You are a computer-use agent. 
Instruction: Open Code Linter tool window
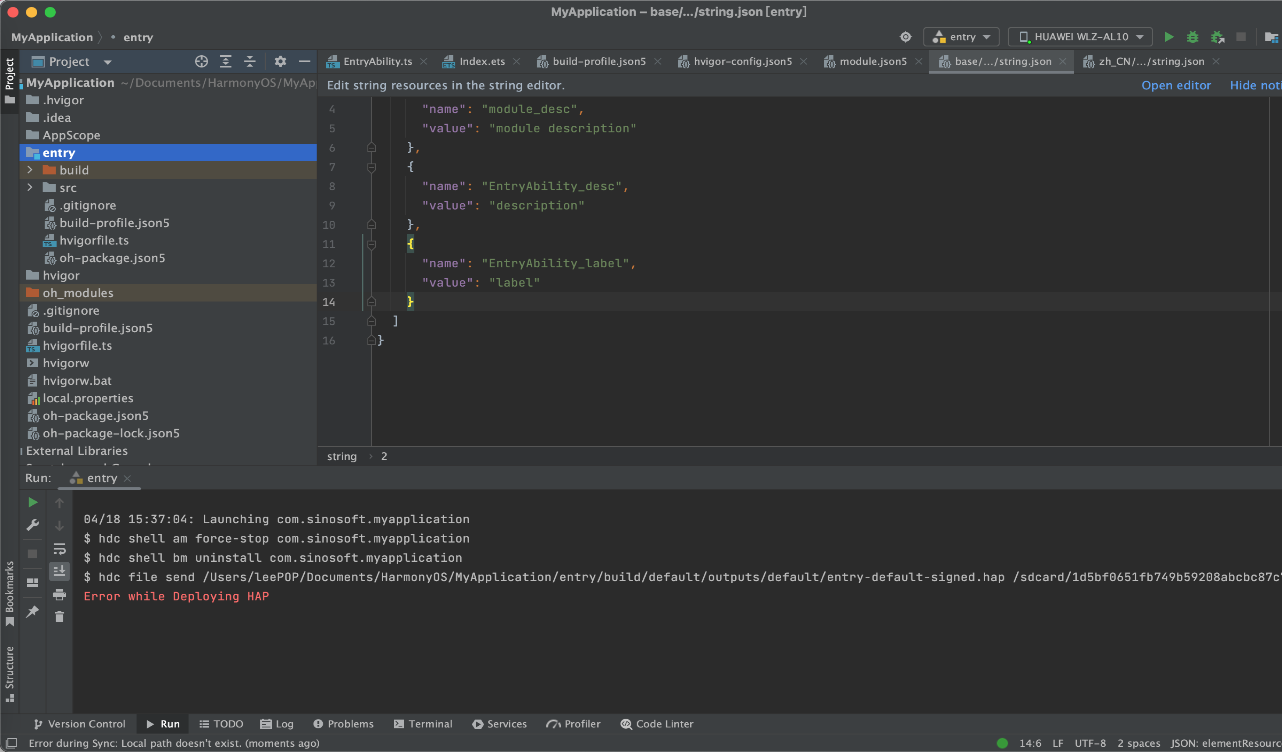pos(657,724)
